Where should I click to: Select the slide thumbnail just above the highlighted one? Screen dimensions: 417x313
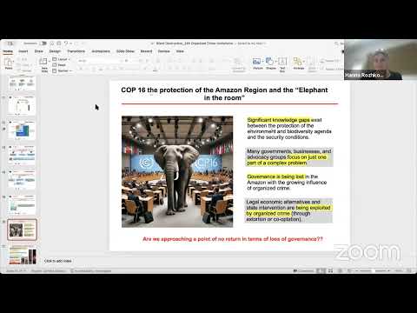coord(23,204)
